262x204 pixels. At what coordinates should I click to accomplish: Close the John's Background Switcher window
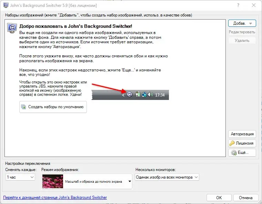pyautogui.click(x=254, y=5)
